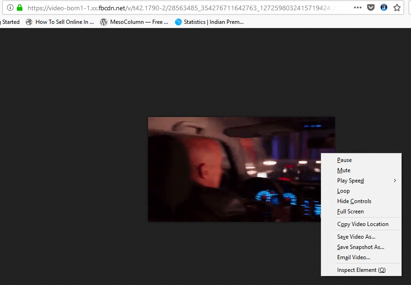Click the blue Amazon extension icon
Screen dimensions: 411x285
coord(384,7)
